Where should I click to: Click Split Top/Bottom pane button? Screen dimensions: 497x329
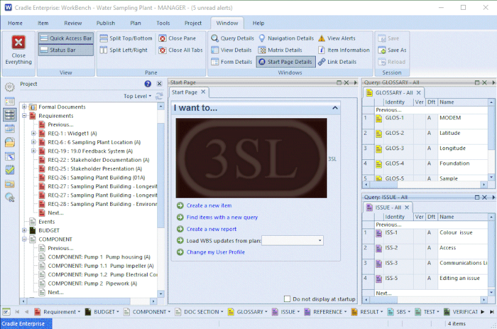[x=126, y=39]
